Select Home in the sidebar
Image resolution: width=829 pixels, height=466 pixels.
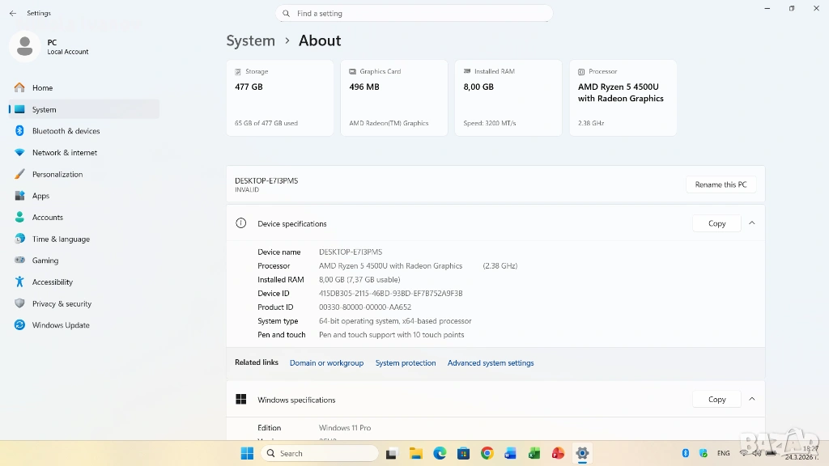point(42,87)
